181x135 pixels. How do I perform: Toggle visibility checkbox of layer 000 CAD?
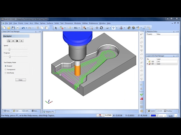point(147,61)
